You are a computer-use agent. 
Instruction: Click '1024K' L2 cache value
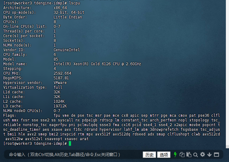pos(59,101)
